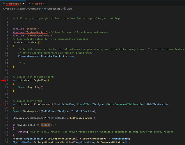Click the "true" keyword on line 12
The height and width of the screenshot is (145, 185).
(71, 56)
